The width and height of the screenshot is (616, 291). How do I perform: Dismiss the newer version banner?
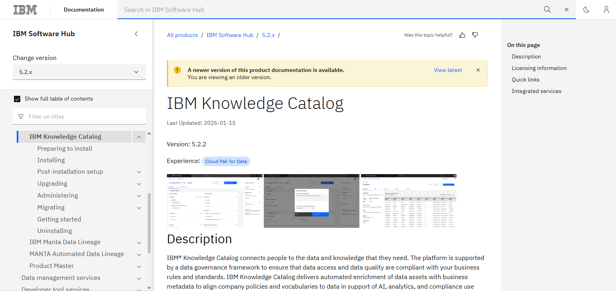tap(478, 70)
